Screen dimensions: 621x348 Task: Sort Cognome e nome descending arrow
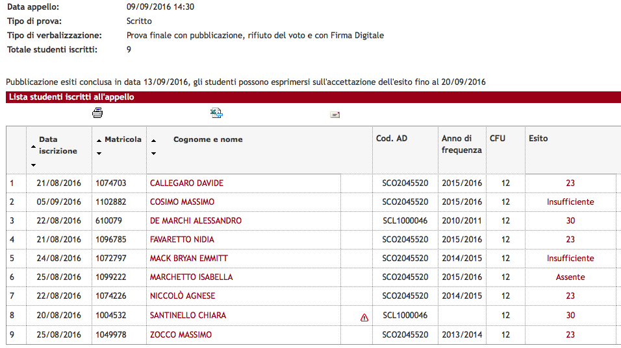point(154,153)
